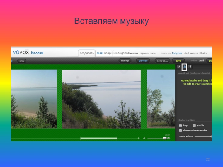Switch to the создавать tab
223x167 pixels.
tap(87, 53)
